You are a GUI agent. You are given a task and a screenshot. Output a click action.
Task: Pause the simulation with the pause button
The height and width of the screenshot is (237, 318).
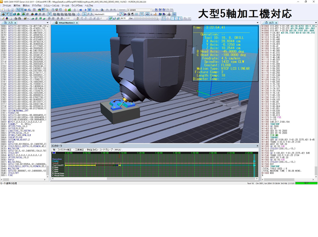click(x=90, y=10)
